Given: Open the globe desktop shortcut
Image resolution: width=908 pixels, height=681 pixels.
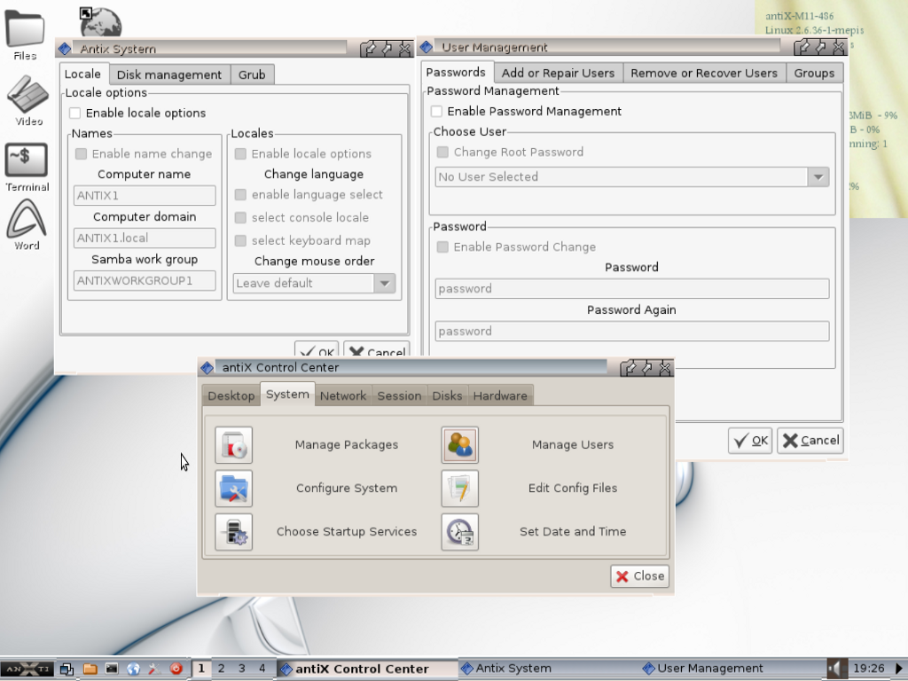Looking at the screenshot, I should click(x=100, y=22).
